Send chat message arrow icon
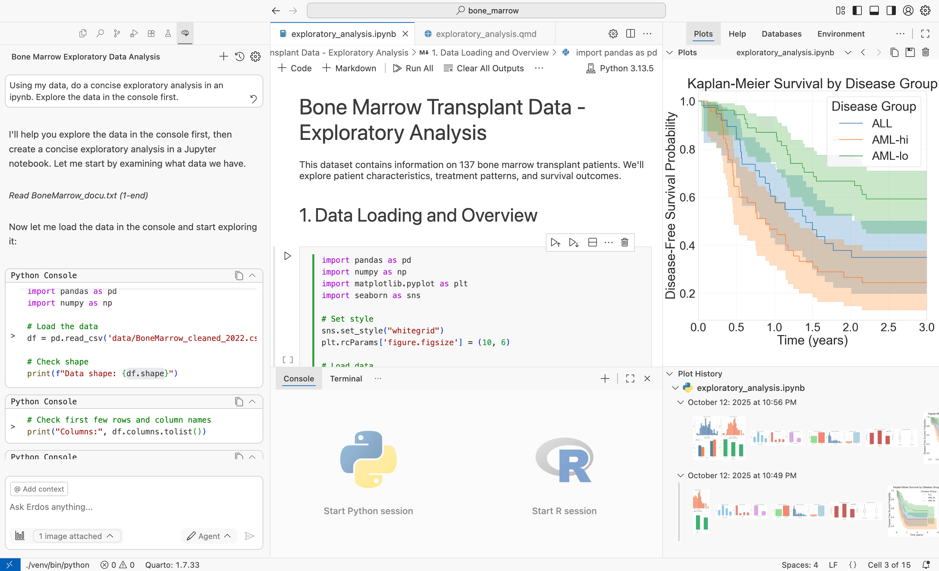The height and width of the screenshot is (571, 939). point(250,536)
